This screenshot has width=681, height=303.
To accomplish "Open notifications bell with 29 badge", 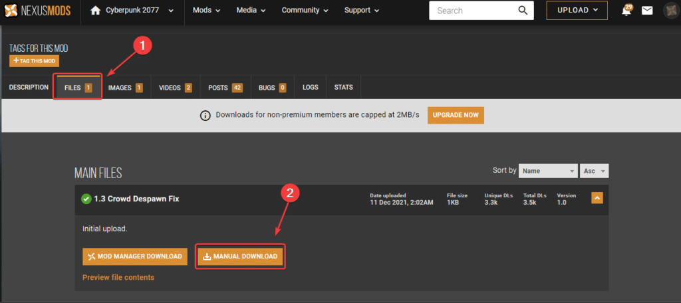I will (x=626, y=10).
